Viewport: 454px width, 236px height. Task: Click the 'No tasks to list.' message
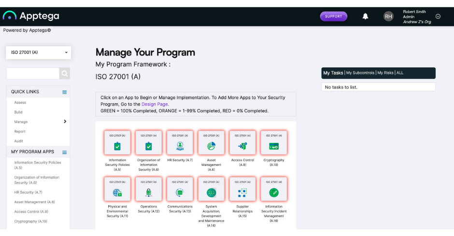tap(341, 87)
